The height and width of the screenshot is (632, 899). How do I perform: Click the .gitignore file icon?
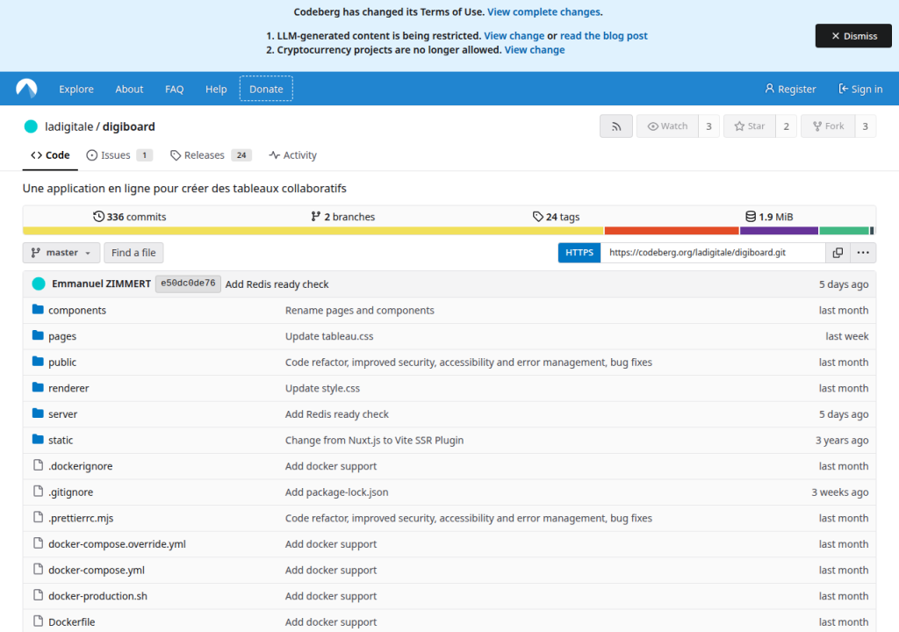(38, 492)
